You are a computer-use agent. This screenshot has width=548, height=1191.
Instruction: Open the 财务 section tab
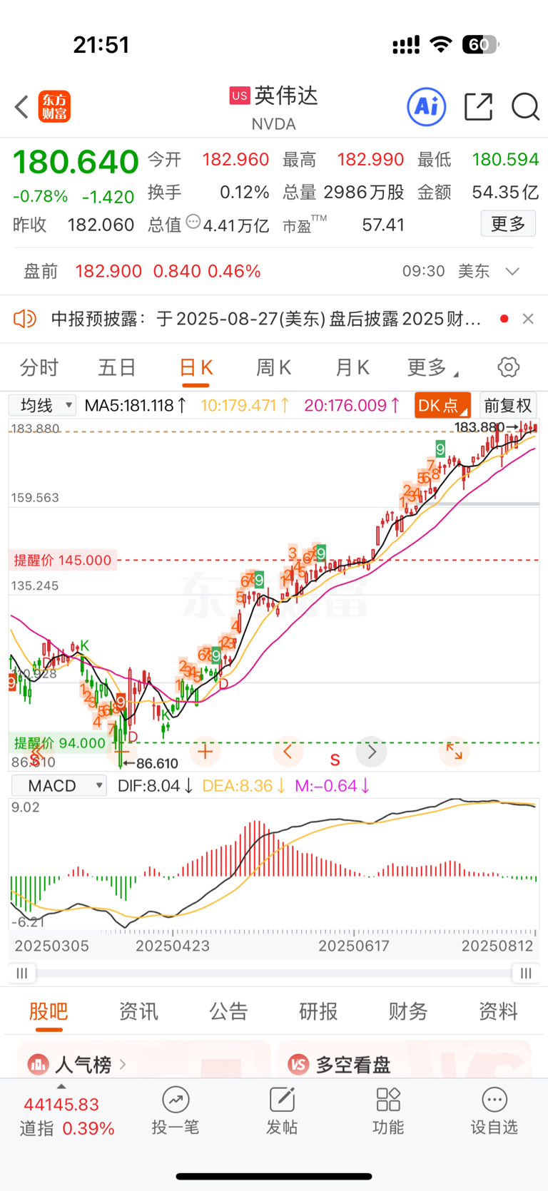pyautogui.click(x=408, y=1011)
